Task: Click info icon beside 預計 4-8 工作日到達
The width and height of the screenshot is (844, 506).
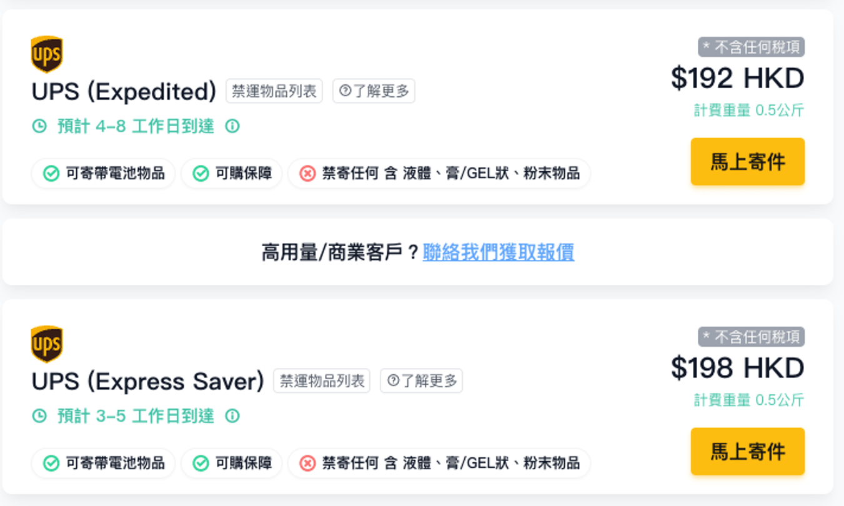Action: [x=232, y=126]
